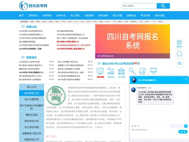Select the 四川师范大学 school tab

pyautogui.click(x=31, y=93)
